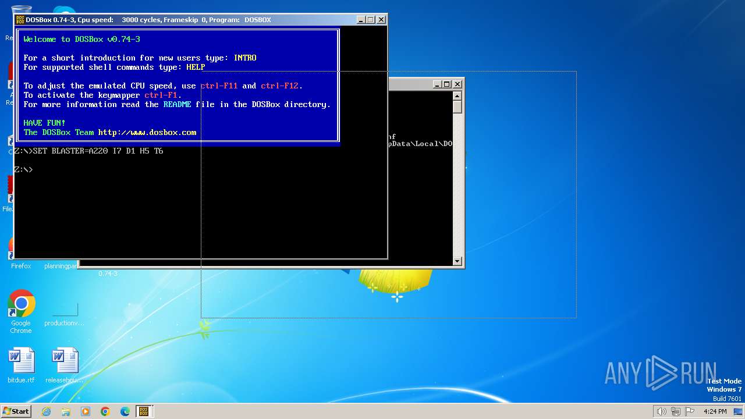Click SET BLASTER=A220 command line
Screen dimensions: 745x419
[x=88, y=151]
